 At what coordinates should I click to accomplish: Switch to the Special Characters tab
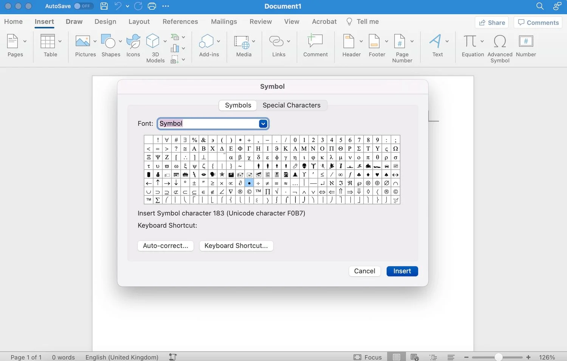tap(291, 105)
